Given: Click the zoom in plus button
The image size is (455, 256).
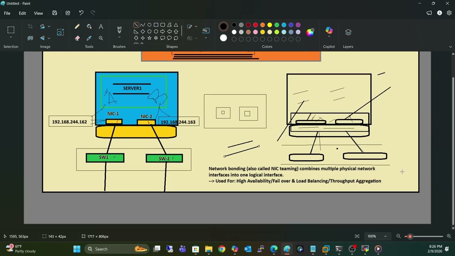Looking at the screenshot, I should [449, 236].
